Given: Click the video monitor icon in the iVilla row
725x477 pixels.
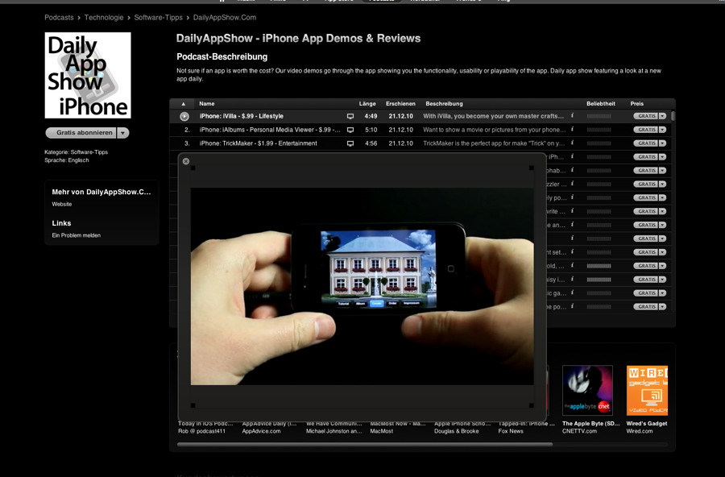Looking at the screenshot, I should (350, 117).
